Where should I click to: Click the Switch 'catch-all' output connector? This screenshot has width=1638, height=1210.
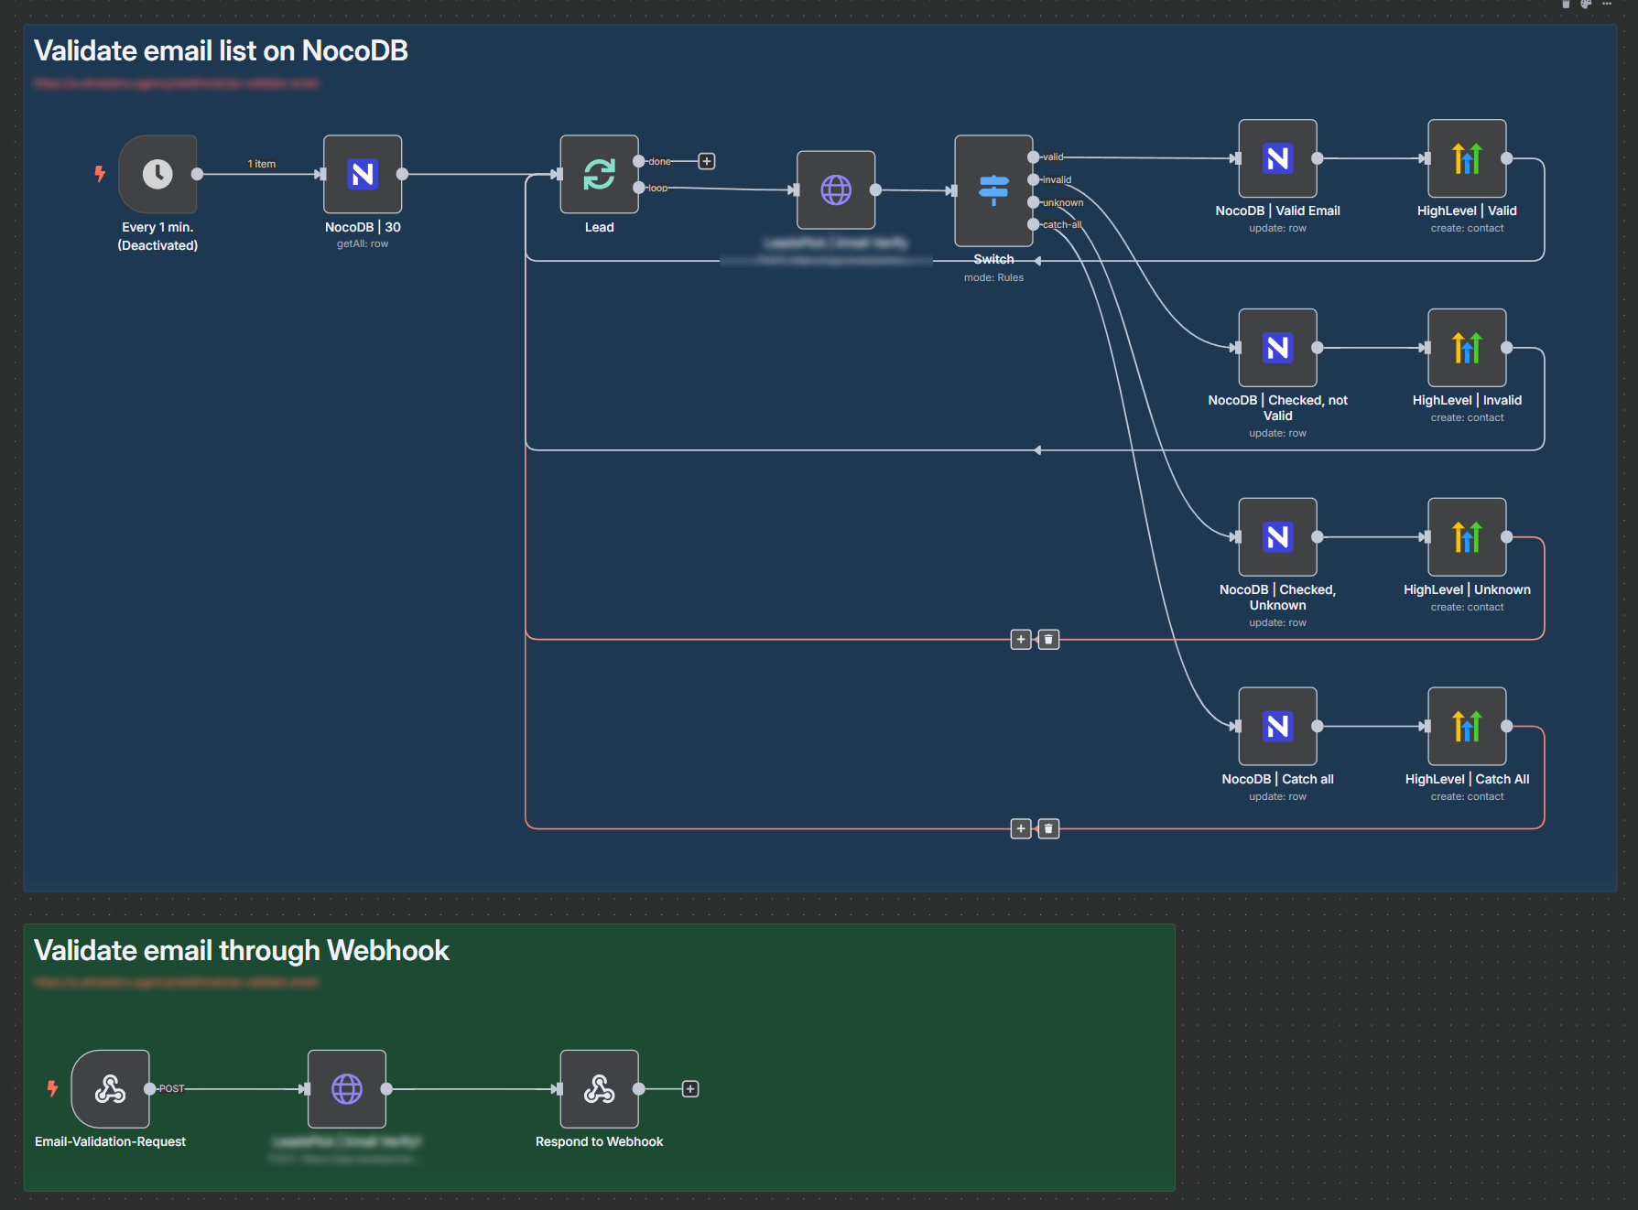[x=1034, y=225]
